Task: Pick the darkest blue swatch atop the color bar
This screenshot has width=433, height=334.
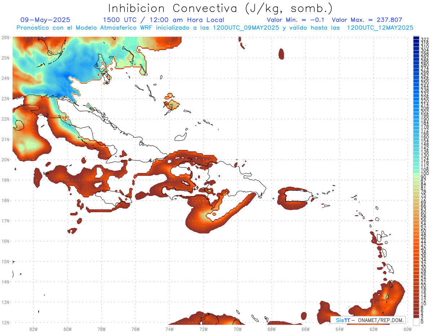Action: point(416,38)
